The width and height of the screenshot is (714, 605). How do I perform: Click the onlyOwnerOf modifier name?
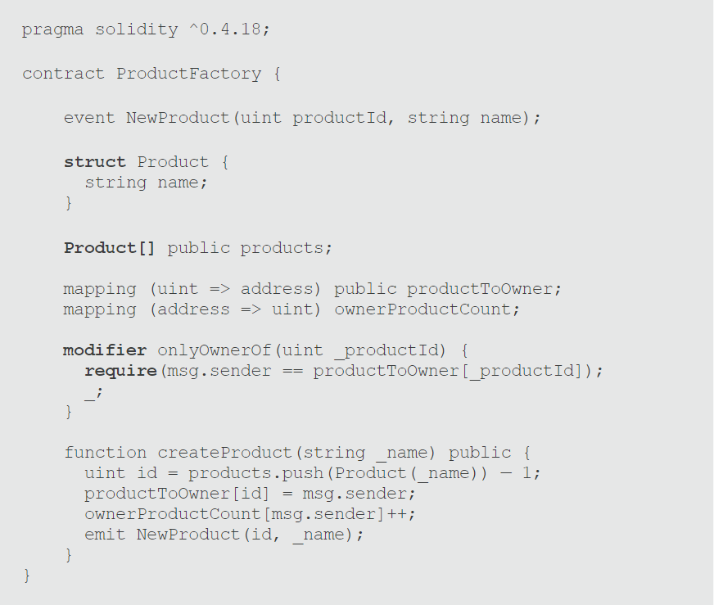(214, 350)
